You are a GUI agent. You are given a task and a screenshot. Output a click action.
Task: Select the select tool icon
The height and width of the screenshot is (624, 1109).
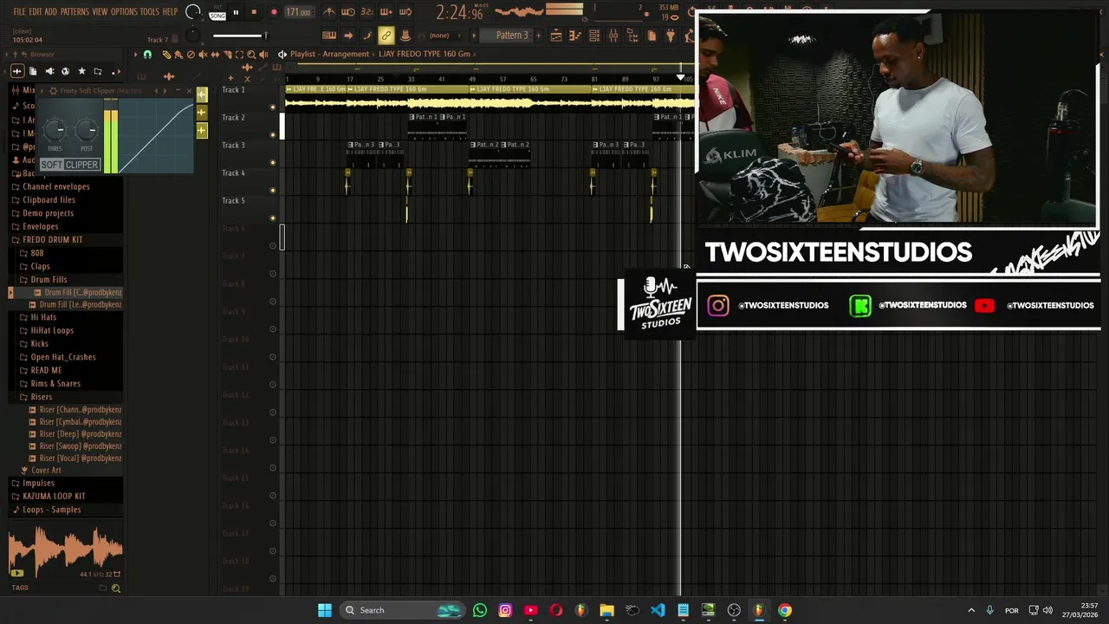(x=239, y=55)
